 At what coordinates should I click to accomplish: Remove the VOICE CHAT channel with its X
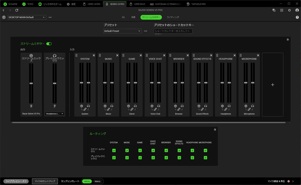164,55
